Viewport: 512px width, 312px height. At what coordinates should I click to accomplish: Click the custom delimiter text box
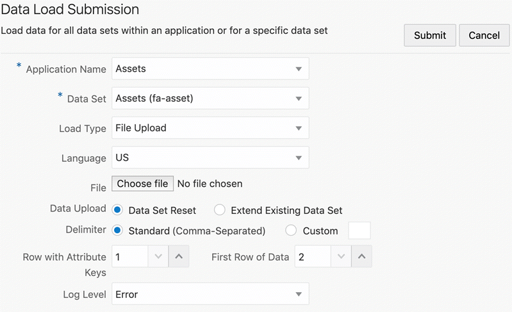359,231
